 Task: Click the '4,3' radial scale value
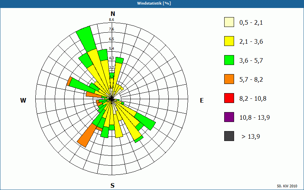[111, 58]
